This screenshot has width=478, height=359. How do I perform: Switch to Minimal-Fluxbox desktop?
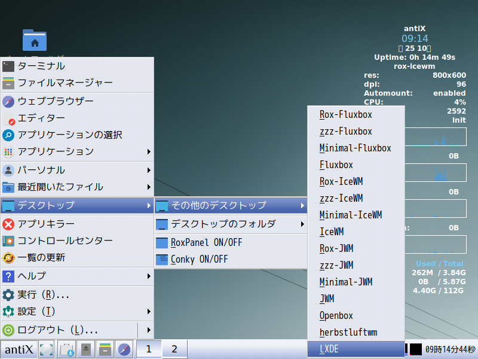(x=356, y=148)
